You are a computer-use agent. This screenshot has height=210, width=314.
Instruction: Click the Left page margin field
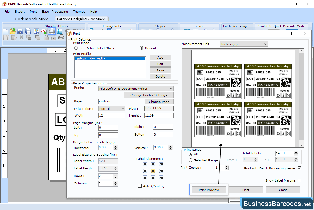[x=108, y=128]
